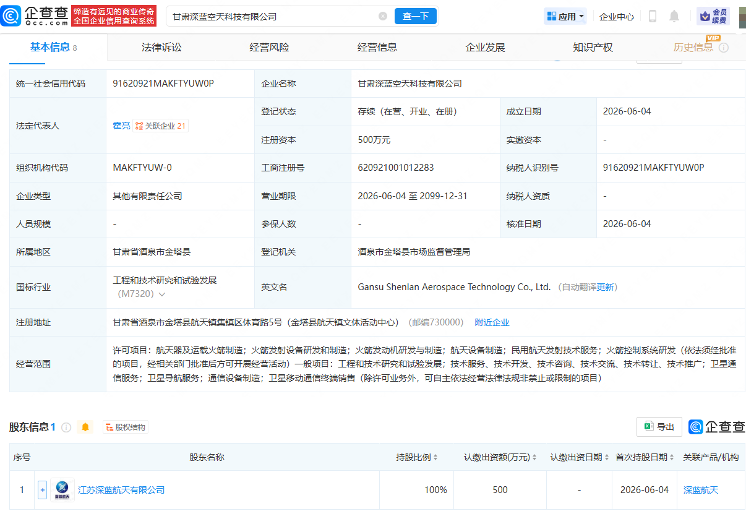
Task: Switch to the 经营风险 tab
Action: (269, 47)
